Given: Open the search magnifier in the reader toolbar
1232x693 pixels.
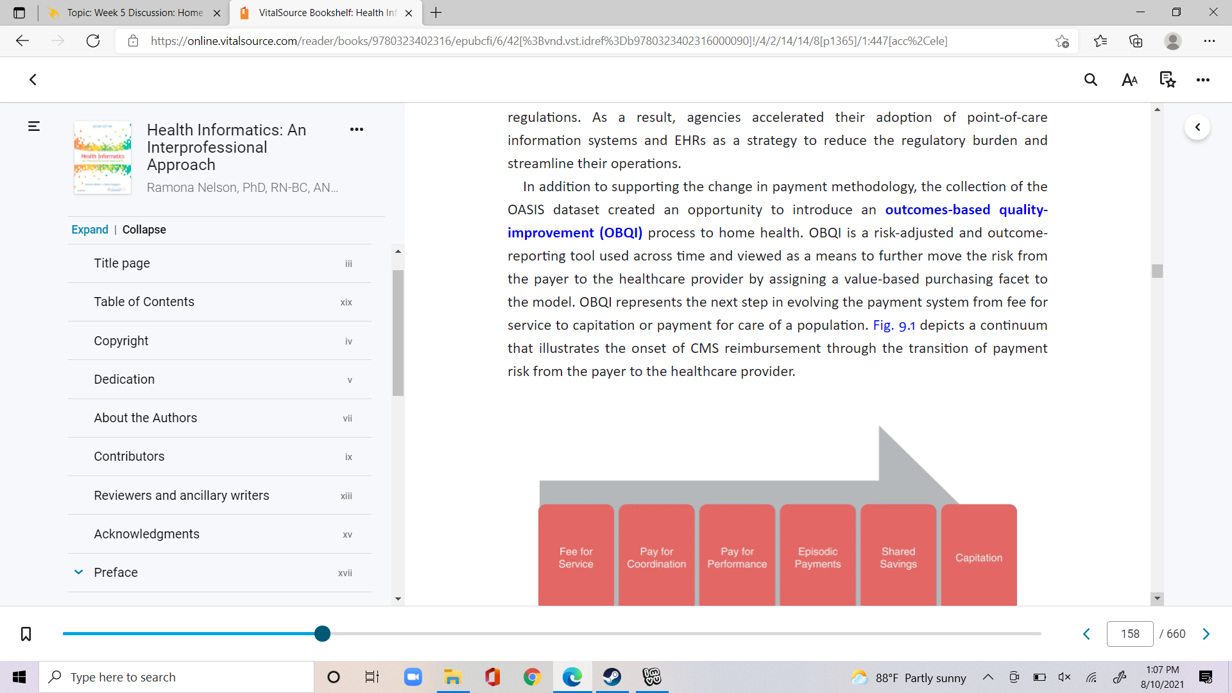Looking at the screenshot, I should 1090,80.
